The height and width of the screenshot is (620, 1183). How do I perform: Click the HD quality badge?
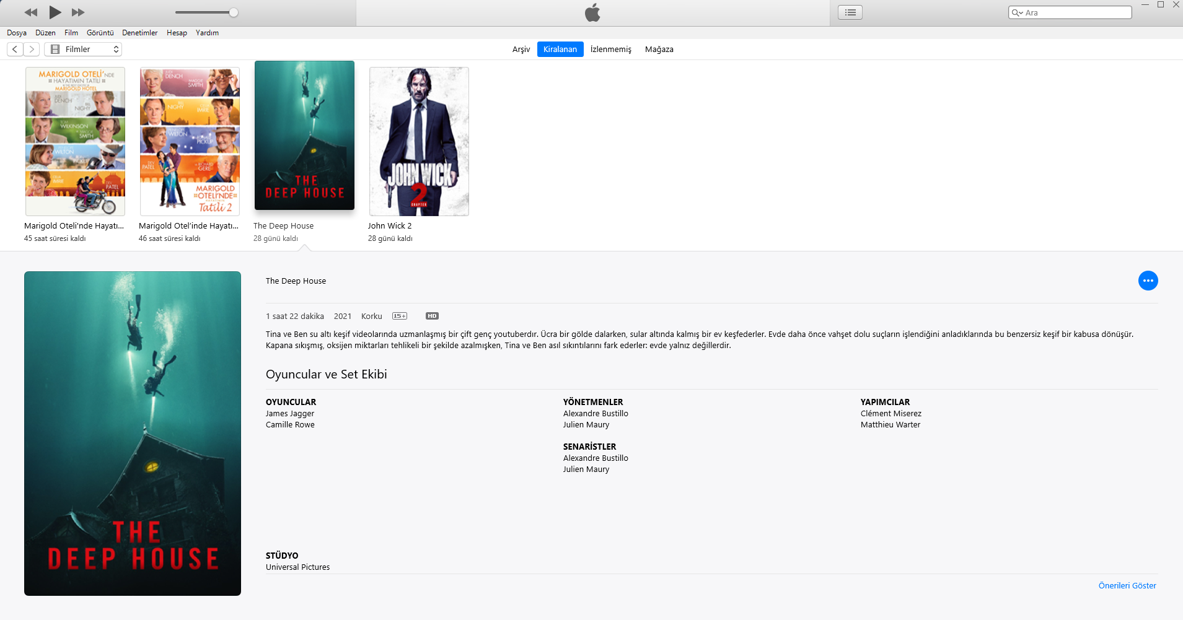[x=432, y=316]
